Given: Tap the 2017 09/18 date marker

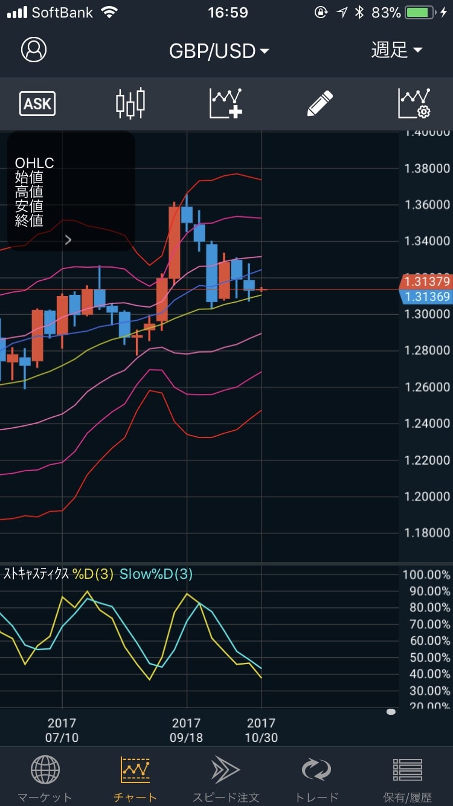Looking at the screenshot, I should tap(187, 730).
